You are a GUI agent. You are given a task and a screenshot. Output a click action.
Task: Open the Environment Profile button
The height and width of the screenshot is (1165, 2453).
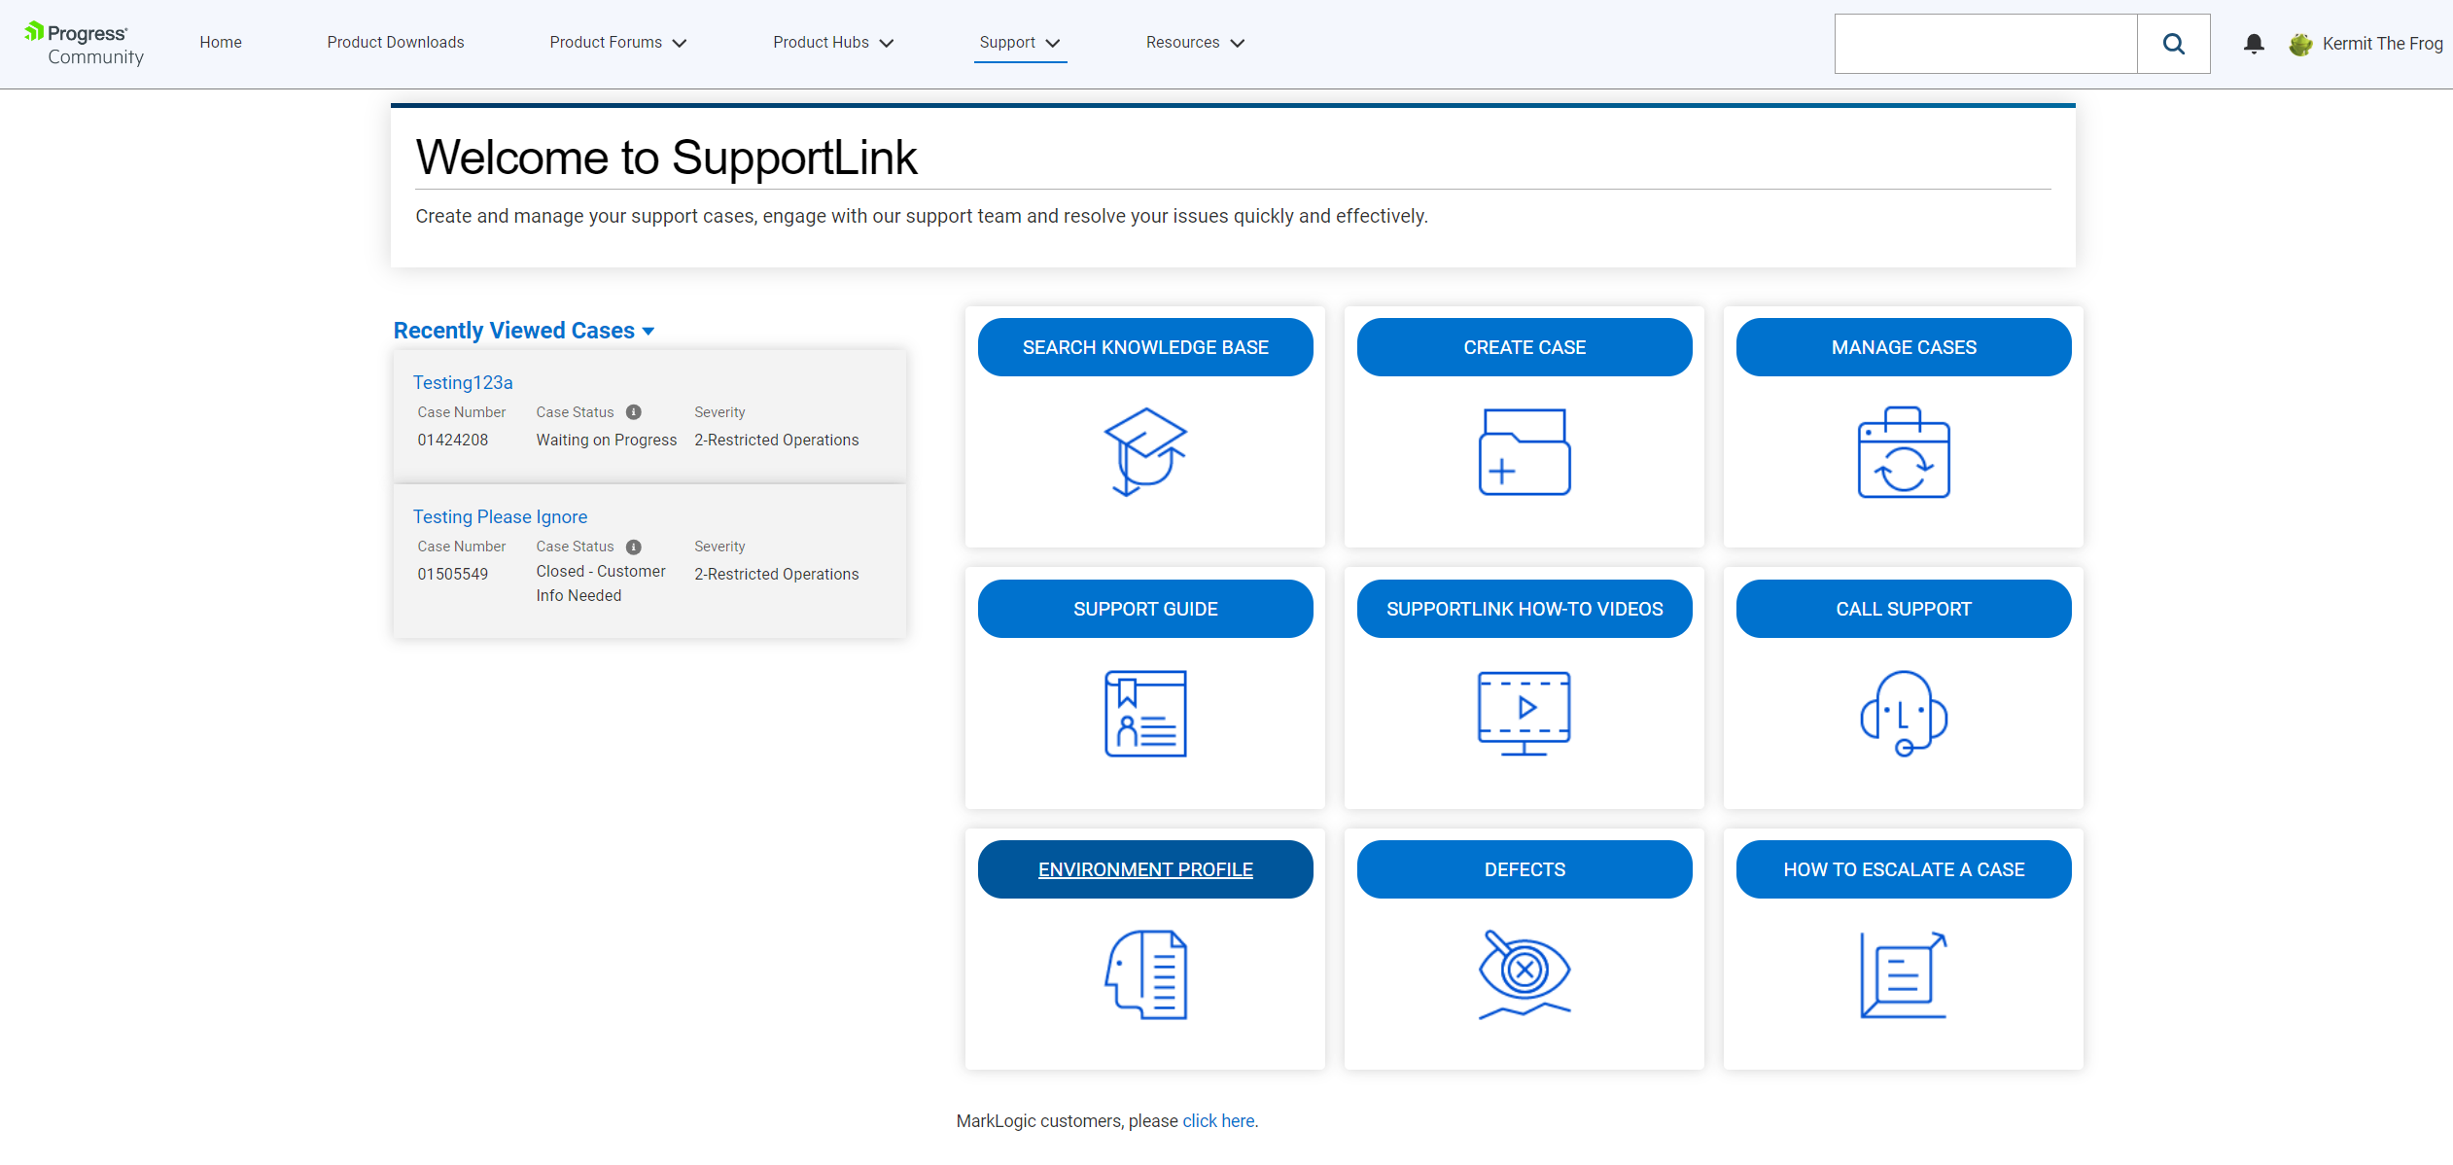(1145, 869)
